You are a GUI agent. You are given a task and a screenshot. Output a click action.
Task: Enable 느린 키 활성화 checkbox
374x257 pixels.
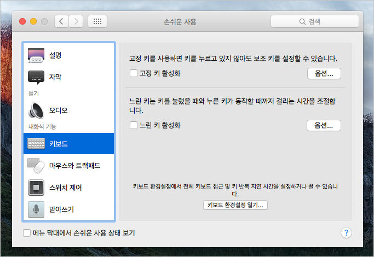click(134, 125)
